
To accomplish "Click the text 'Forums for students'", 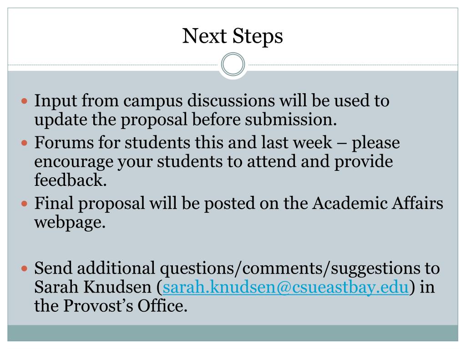I will 111,142.
